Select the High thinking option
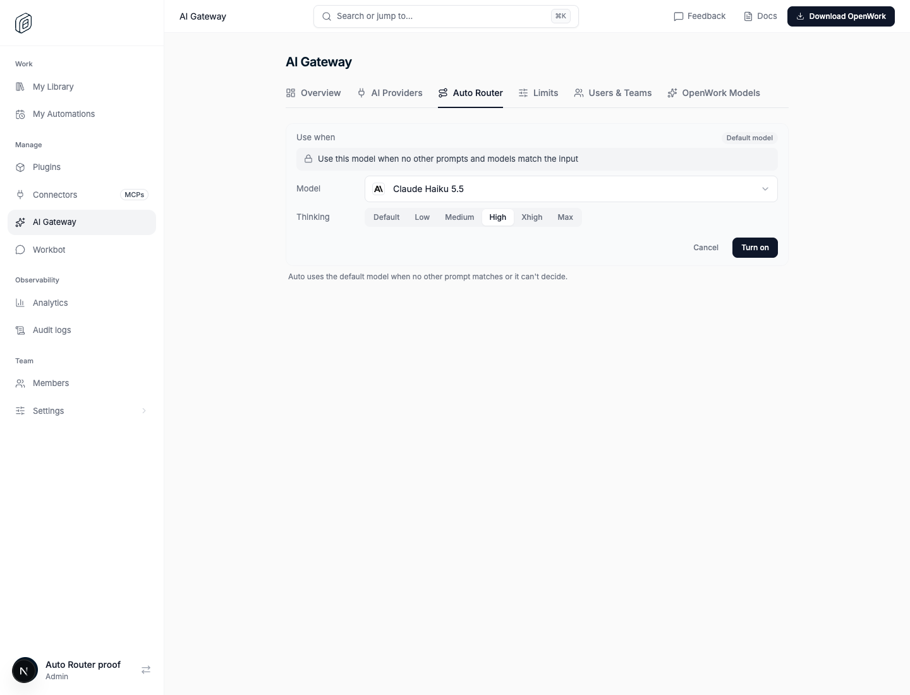This screenshot has width=910, height=695. point(497,217)
